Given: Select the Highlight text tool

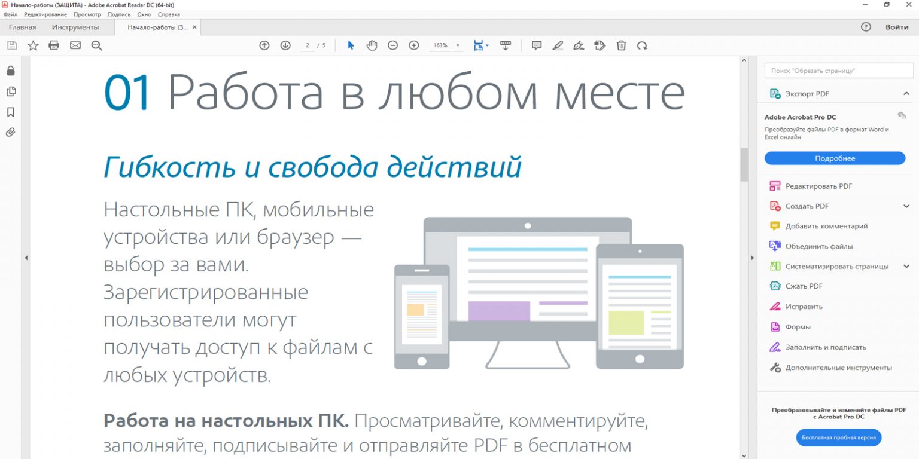Looking at the screenshot, I should pos(558,45).
